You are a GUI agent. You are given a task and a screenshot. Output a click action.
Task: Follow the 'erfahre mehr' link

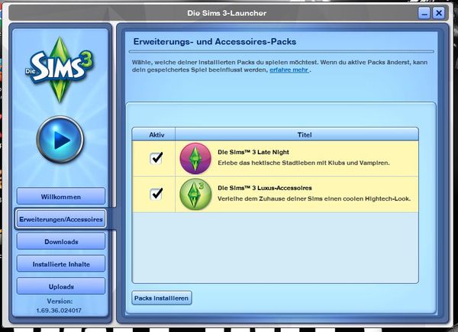[289, 70]
